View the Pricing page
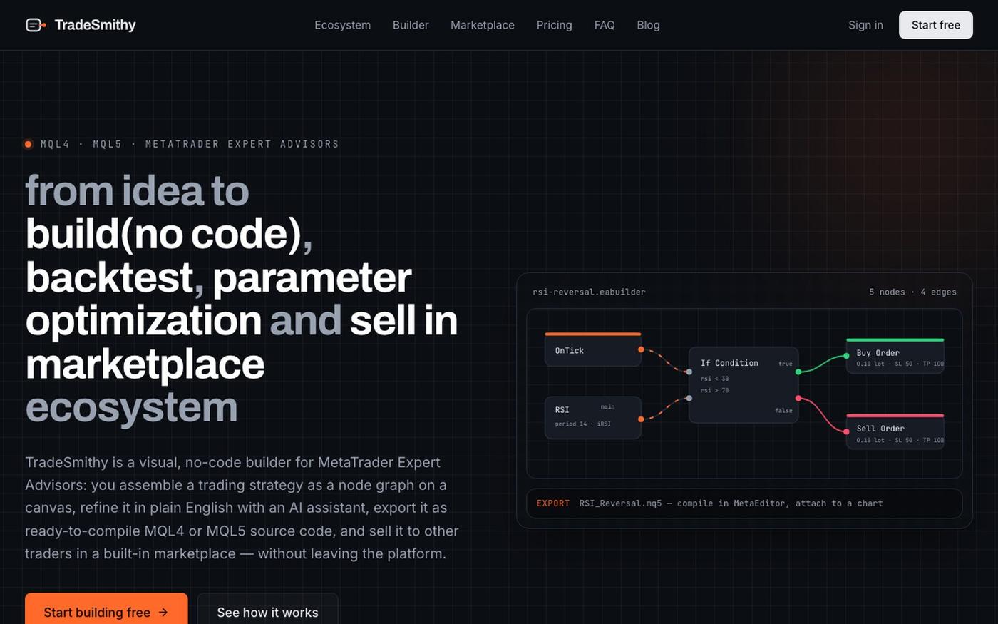998x624 pixels. pos(554,25)
